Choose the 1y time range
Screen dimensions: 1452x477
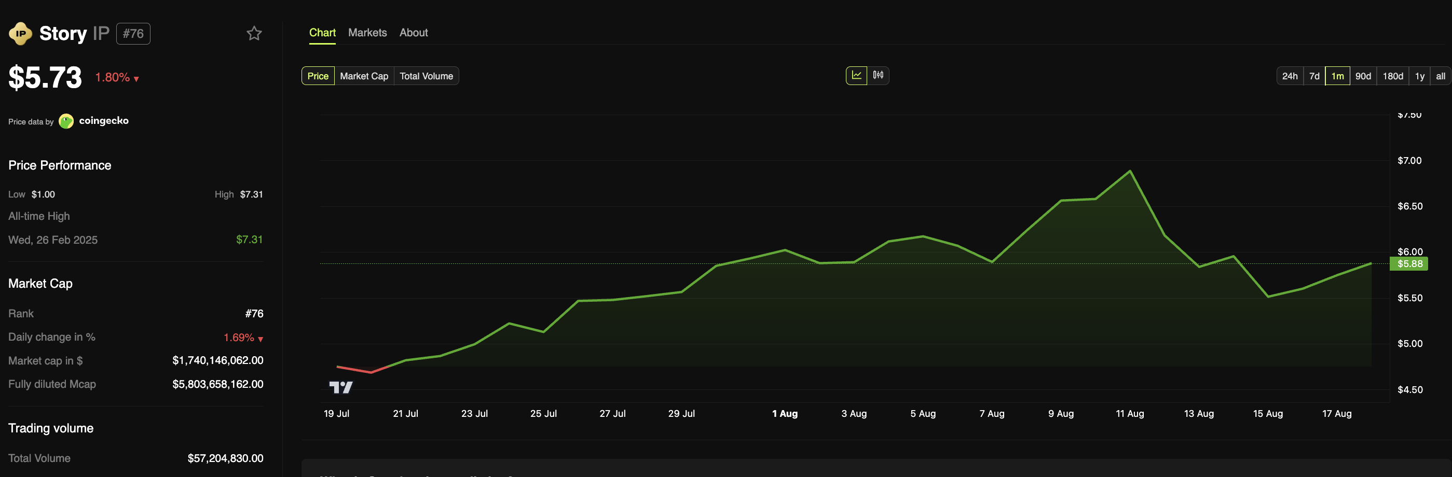click(1419, 76)
